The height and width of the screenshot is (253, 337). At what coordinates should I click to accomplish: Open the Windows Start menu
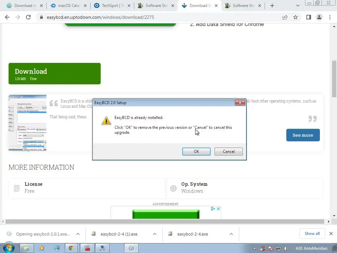[9, 248]
